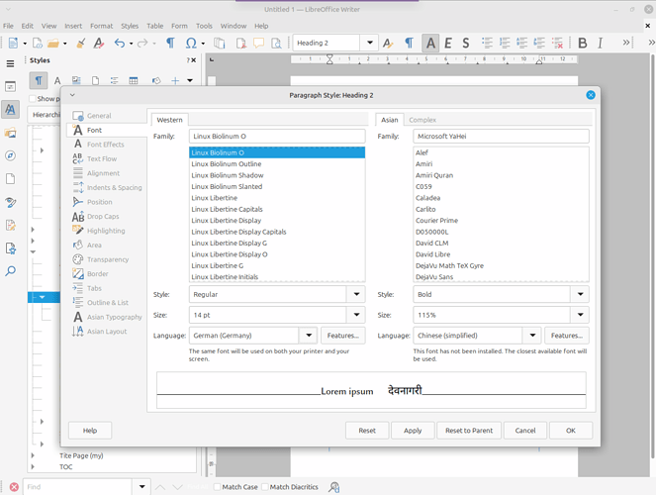Open sidebar Style Inspector icon
656x495 pixels.
[11, 202]
